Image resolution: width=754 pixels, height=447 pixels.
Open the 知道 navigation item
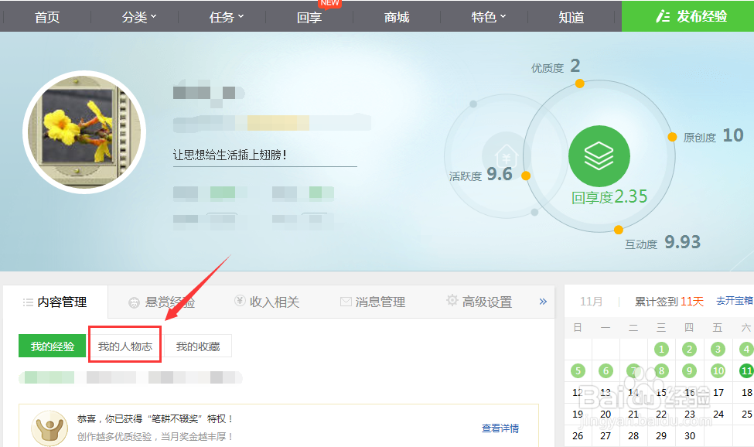pos(571,17)
